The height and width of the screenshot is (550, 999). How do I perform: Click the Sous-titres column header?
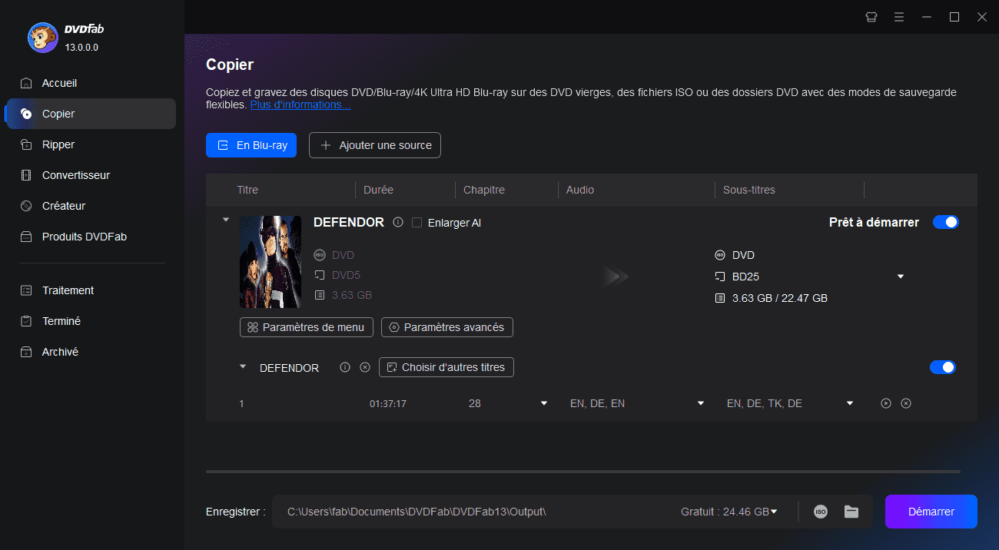coord(749,190)
